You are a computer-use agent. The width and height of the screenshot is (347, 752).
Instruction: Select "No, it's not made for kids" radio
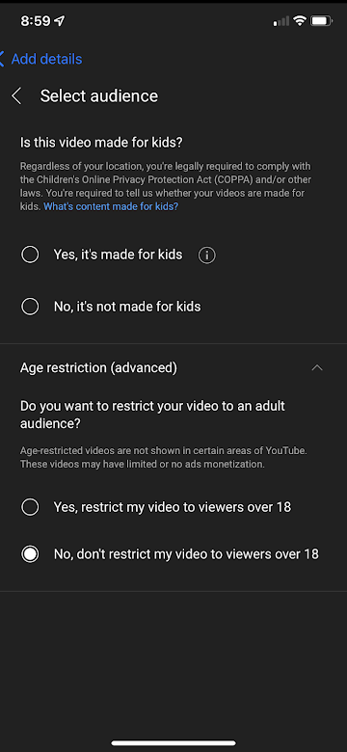click(x=30, y=307)
